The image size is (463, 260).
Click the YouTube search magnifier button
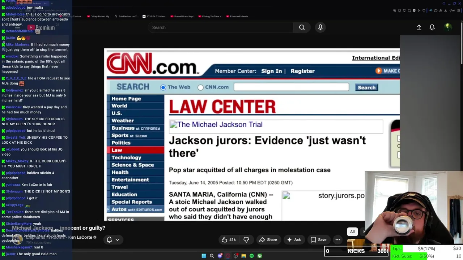coord(302,27)
